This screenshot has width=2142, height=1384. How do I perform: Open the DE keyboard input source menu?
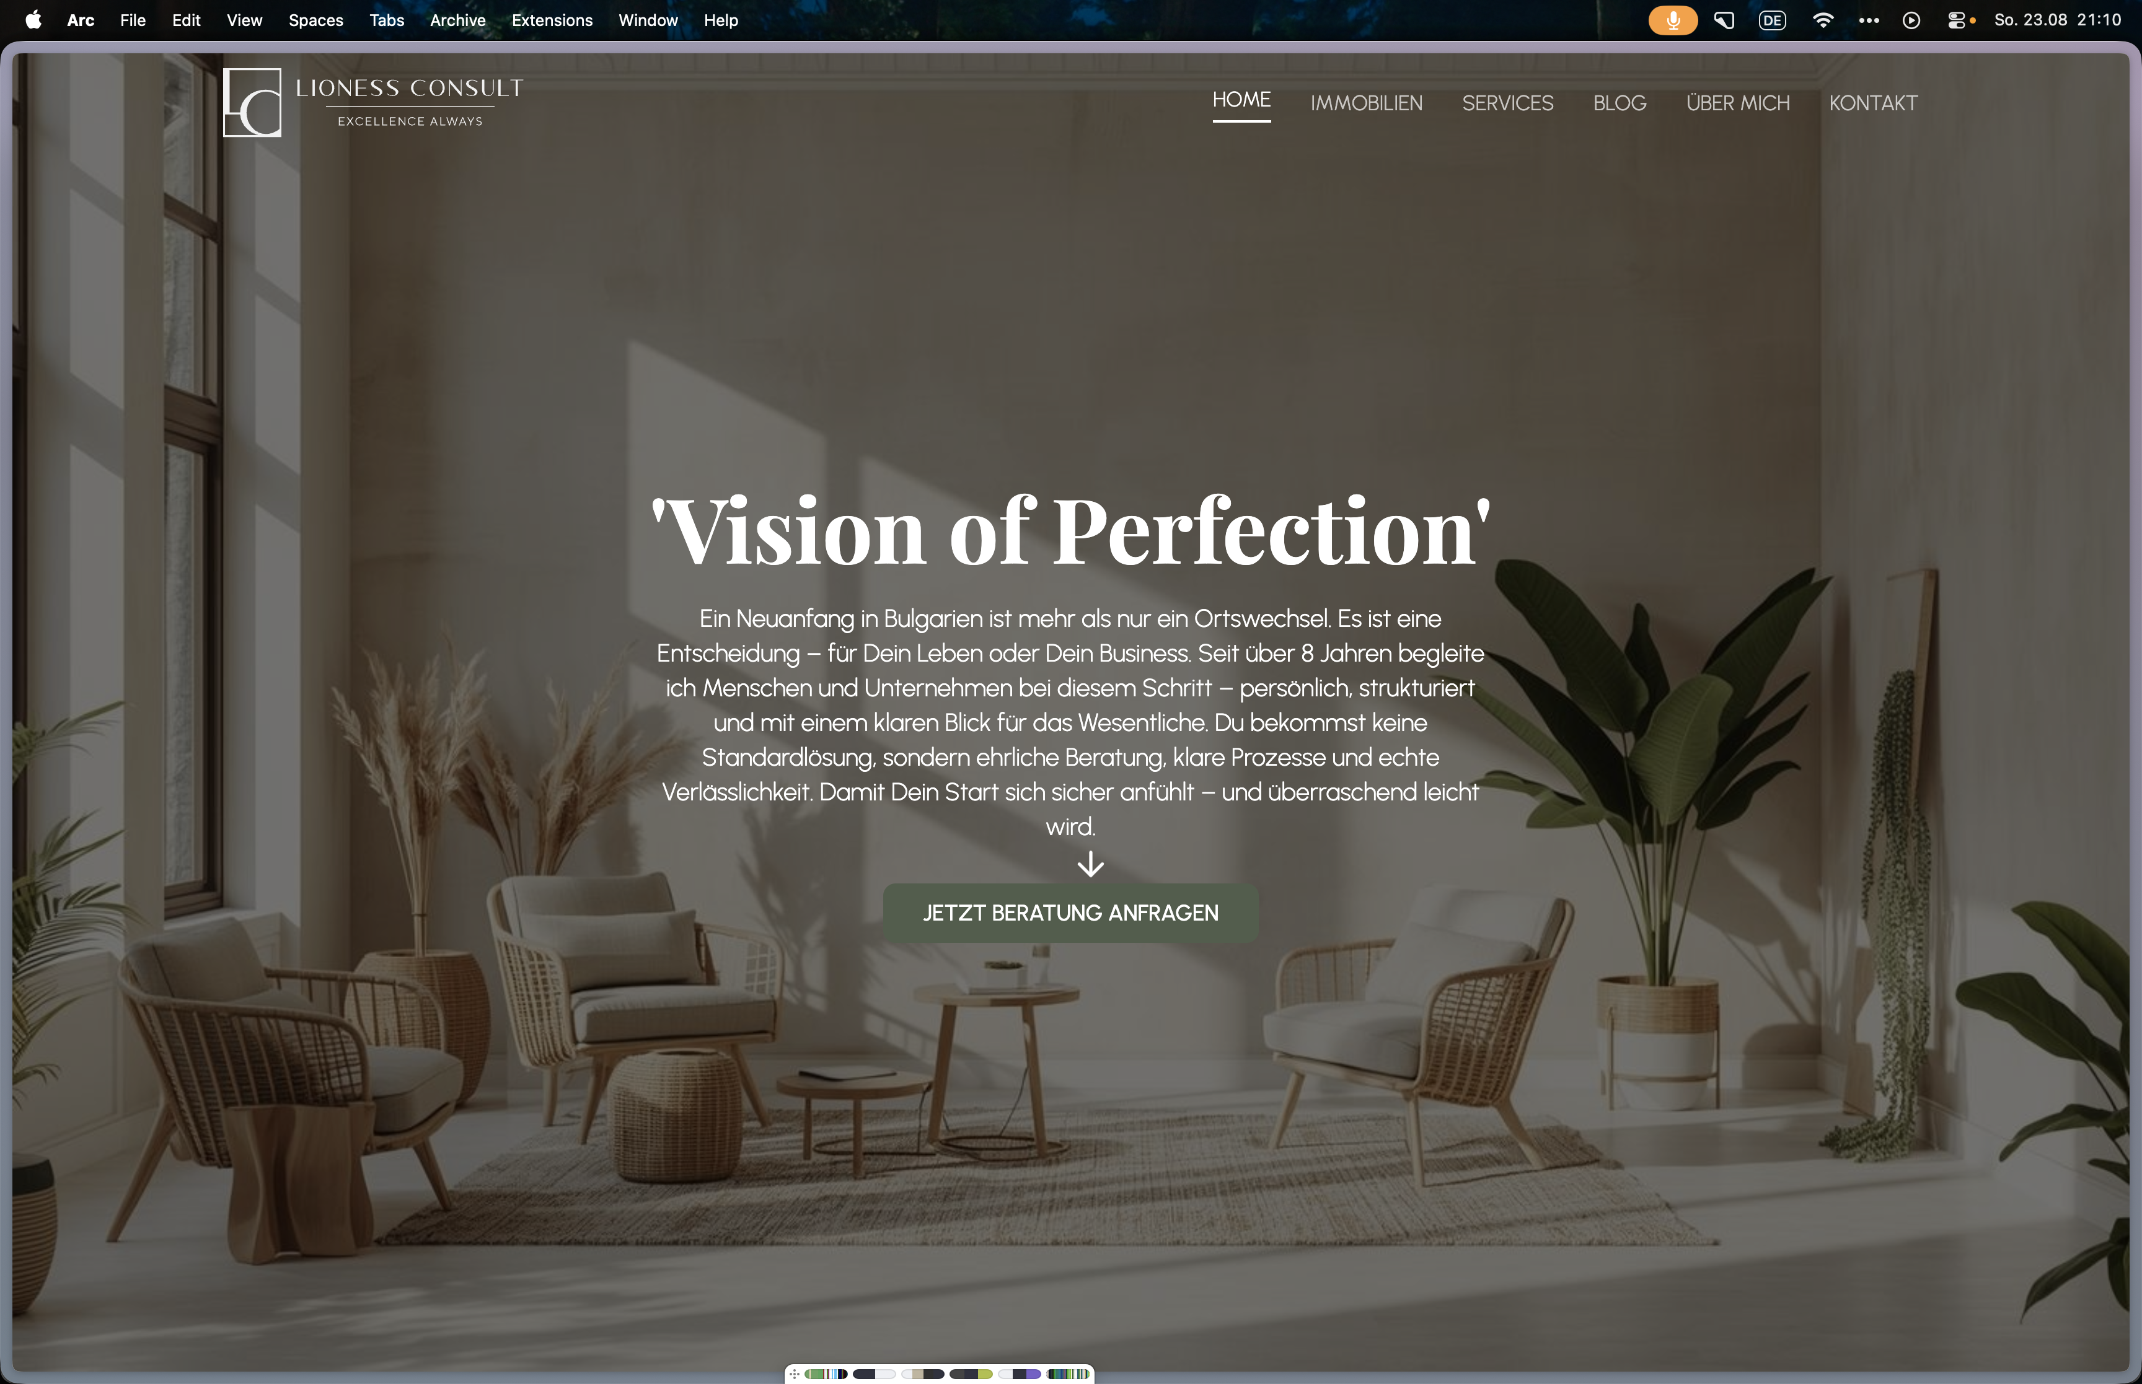(x=1771, y=20)
